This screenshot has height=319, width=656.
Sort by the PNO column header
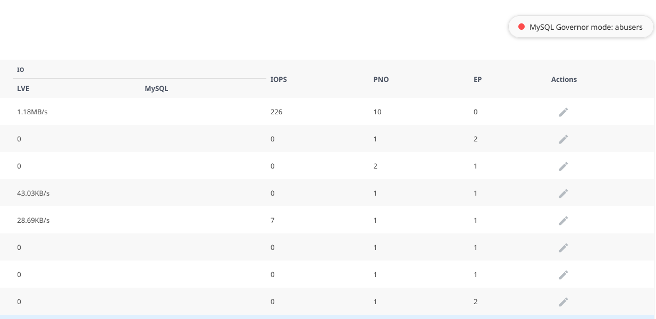tap(381, 79)
